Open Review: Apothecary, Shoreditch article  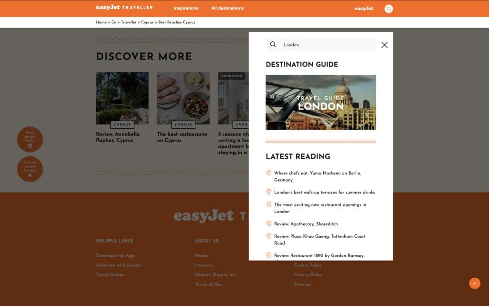pyautogui.click(x=306, y=224)
